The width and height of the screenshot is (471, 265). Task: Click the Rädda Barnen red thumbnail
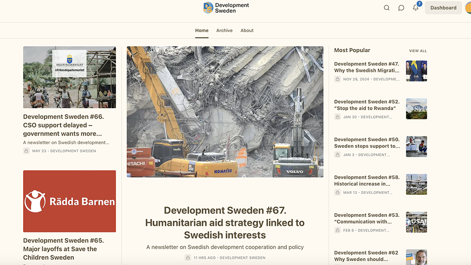click(x=69, y=201)
